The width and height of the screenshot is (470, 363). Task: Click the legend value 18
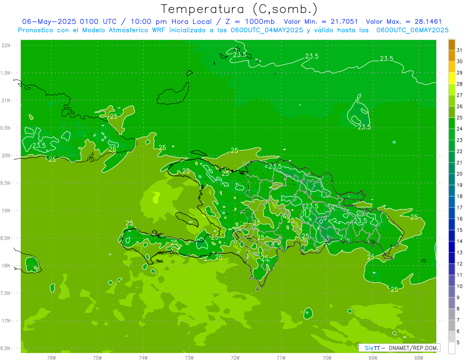pos(459,196)
